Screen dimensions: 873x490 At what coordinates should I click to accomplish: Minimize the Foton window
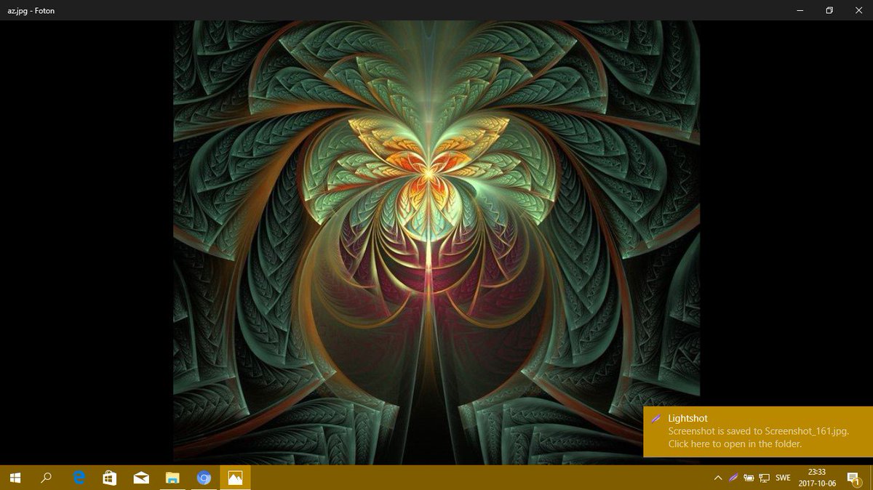tap(800, 11)
